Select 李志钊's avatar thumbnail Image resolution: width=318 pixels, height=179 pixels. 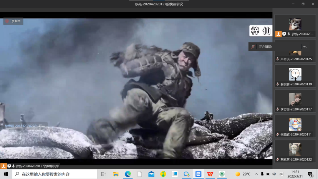(295, 99)
